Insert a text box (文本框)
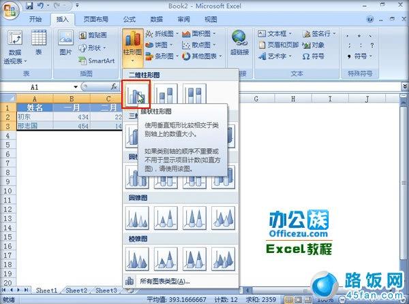 275,33
